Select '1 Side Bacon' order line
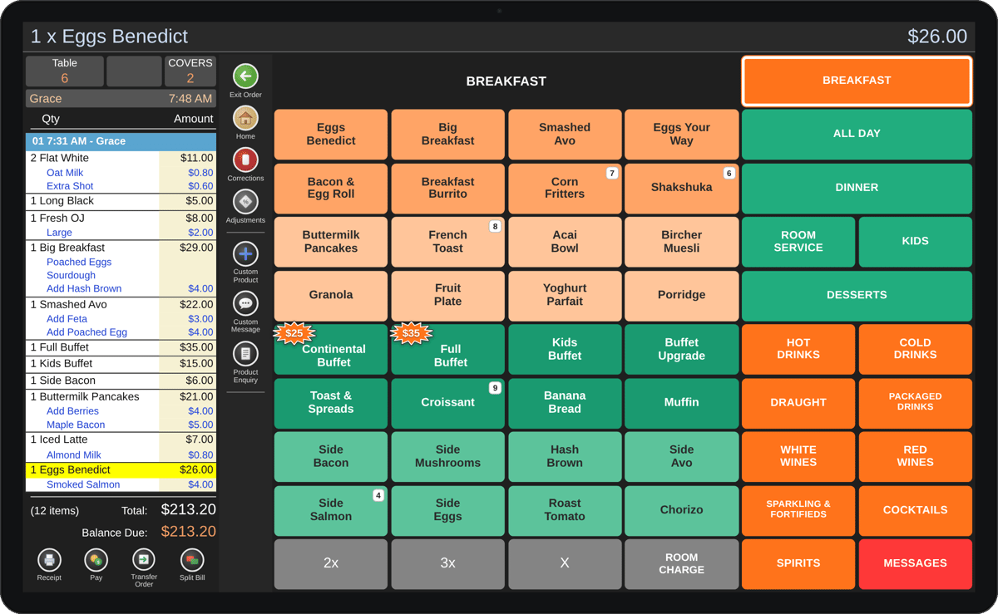 tap(121, 380)
